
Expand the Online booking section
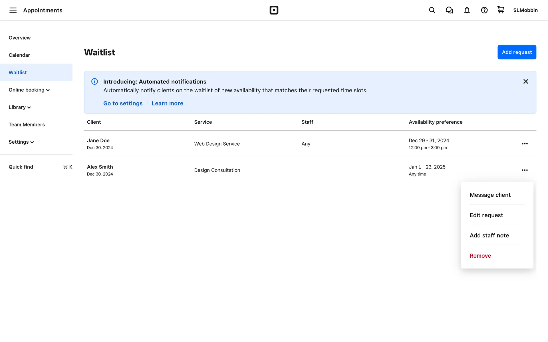pos(29,90)
